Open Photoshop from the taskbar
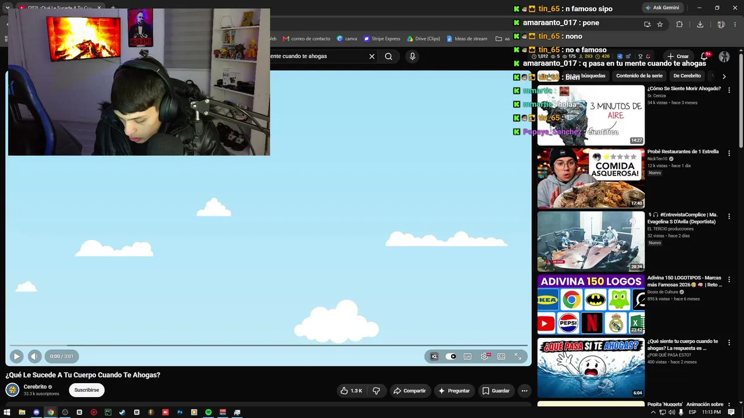 (180, 412)
